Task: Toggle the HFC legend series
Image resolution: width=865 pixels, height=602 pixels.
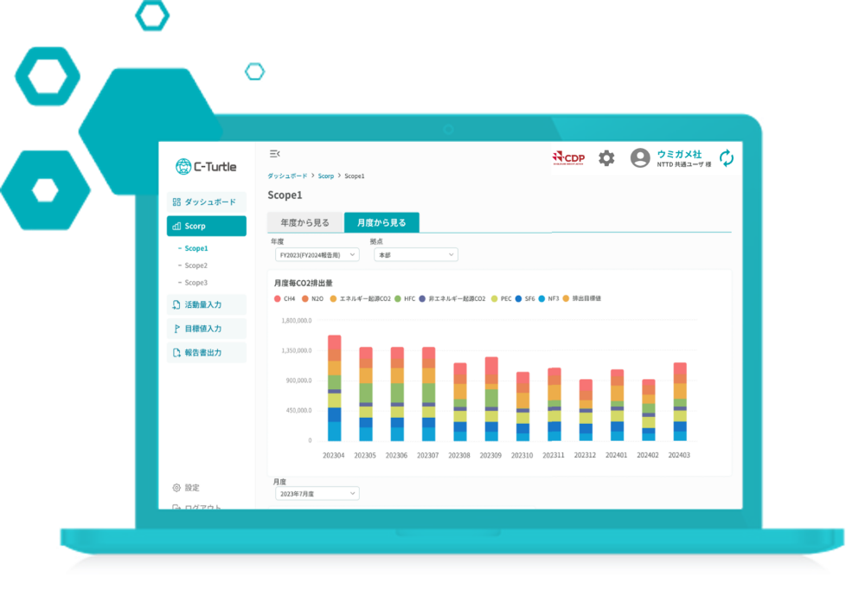Action: point(398,298)
